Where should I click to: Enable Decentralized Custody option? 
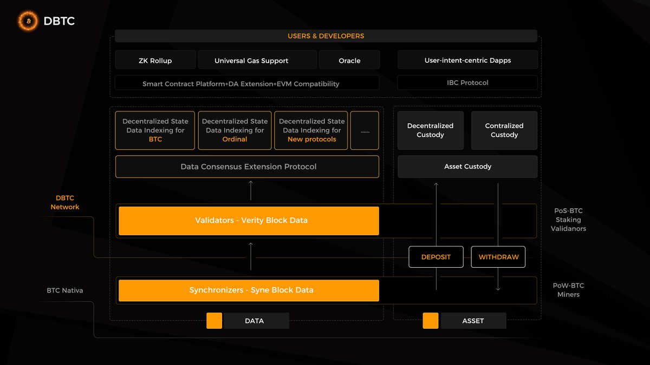(x=430, y=130)
